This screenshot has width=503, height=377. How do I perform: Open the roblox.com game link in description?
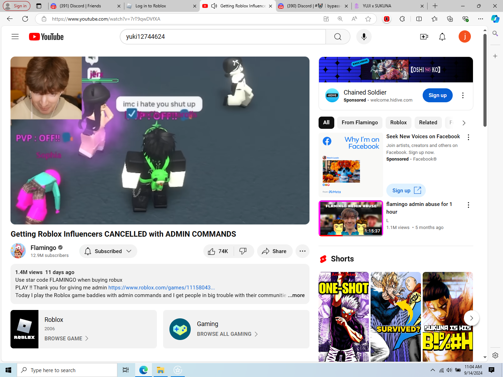(161, 288)
